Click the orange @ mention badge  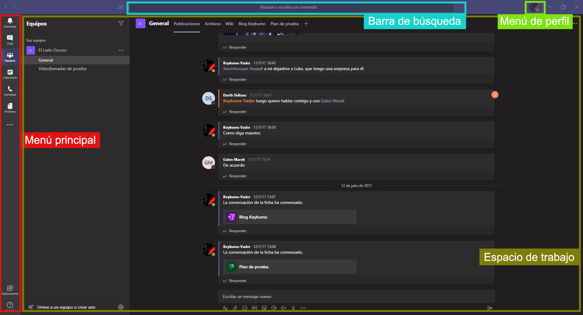(x=495, y=95)
